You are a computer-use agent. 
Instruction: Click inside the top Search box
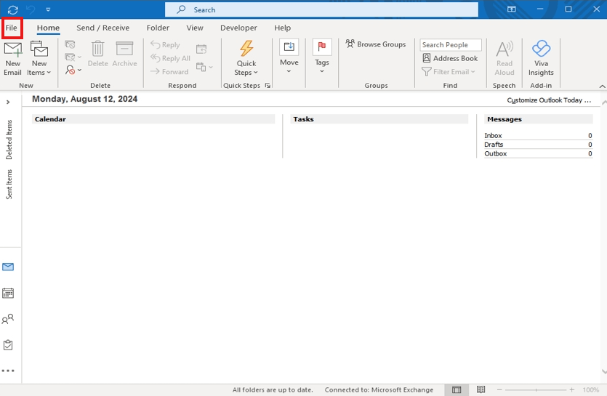321,9
